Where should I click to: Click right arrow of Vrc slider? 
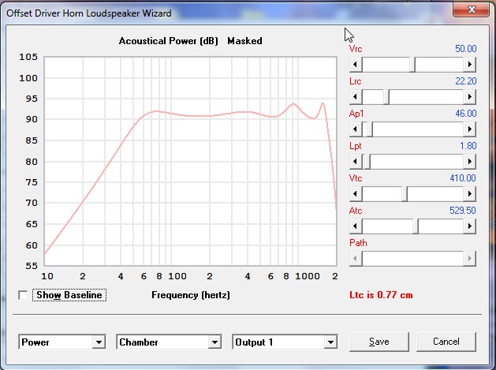click(x=469, y=65)
